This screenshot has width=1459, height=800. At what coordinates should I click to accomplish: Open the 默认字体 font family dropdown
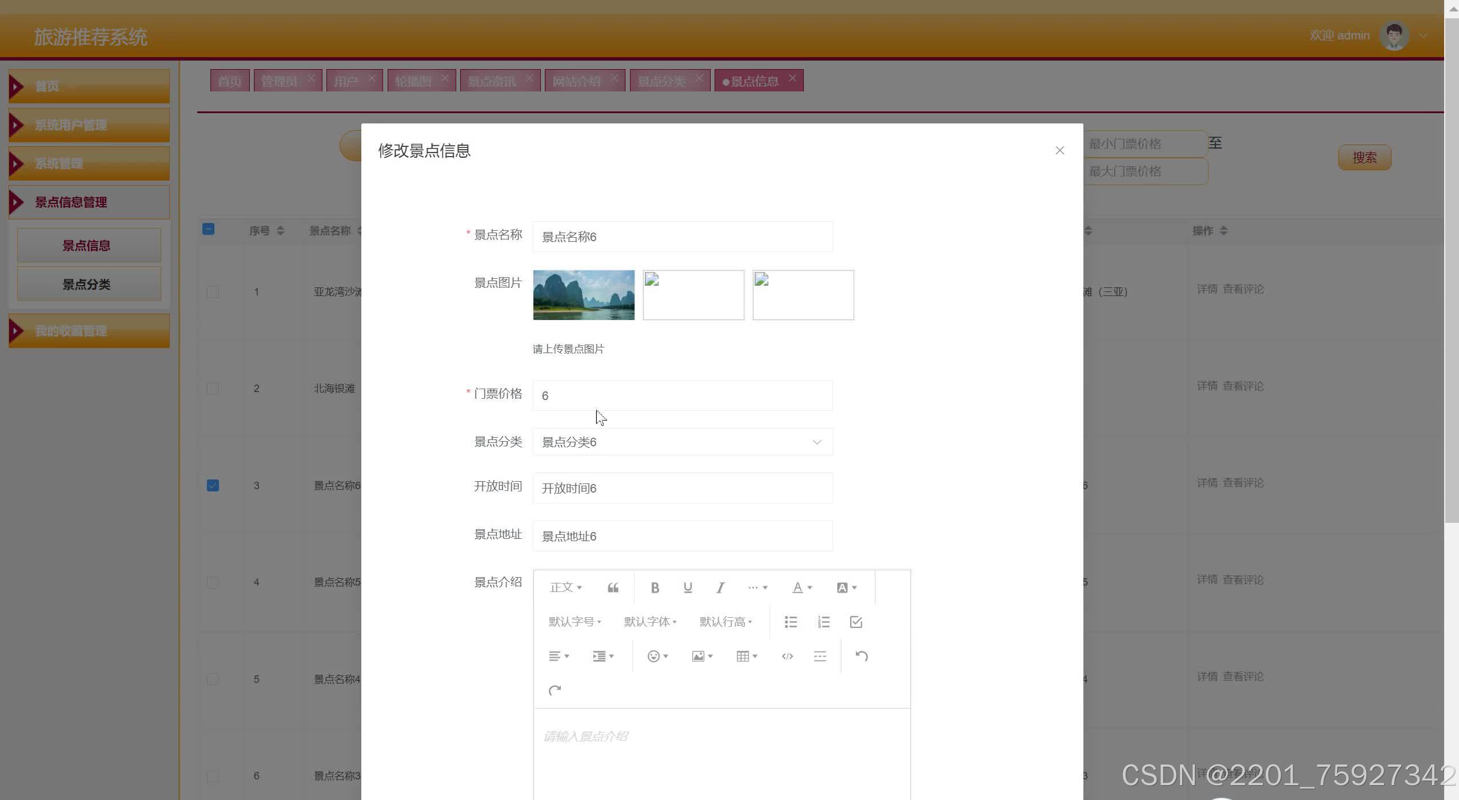click(x=650, y=622)
